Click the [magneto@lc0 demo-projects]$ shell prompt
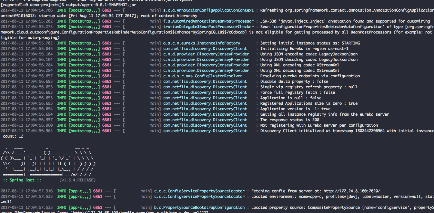The width and height of the screenshot is (434, 213). point(32,5)
